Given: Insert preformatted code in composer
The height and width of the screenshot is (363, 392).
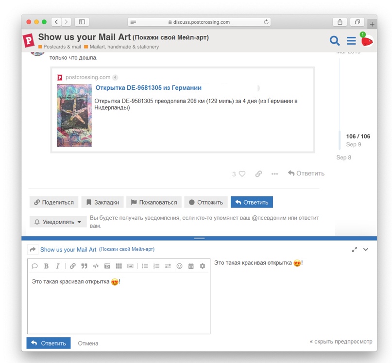Looking at the screenshot, I should [96, 266].
